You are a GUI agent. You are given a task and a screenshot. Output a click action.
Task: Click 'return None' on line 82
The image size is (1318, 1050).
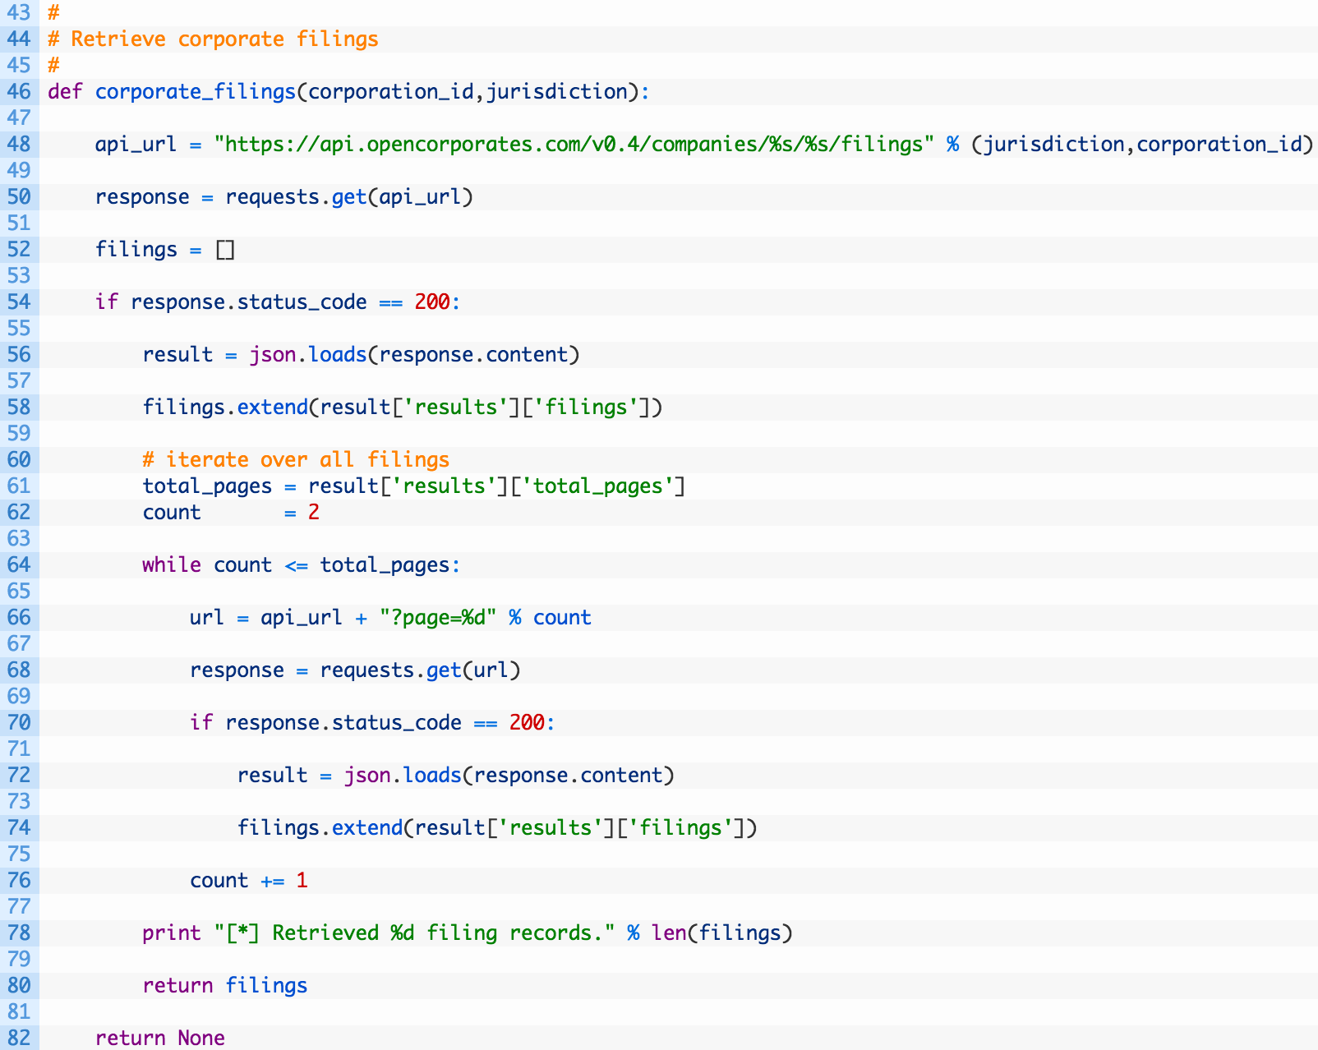[160, 1038]
